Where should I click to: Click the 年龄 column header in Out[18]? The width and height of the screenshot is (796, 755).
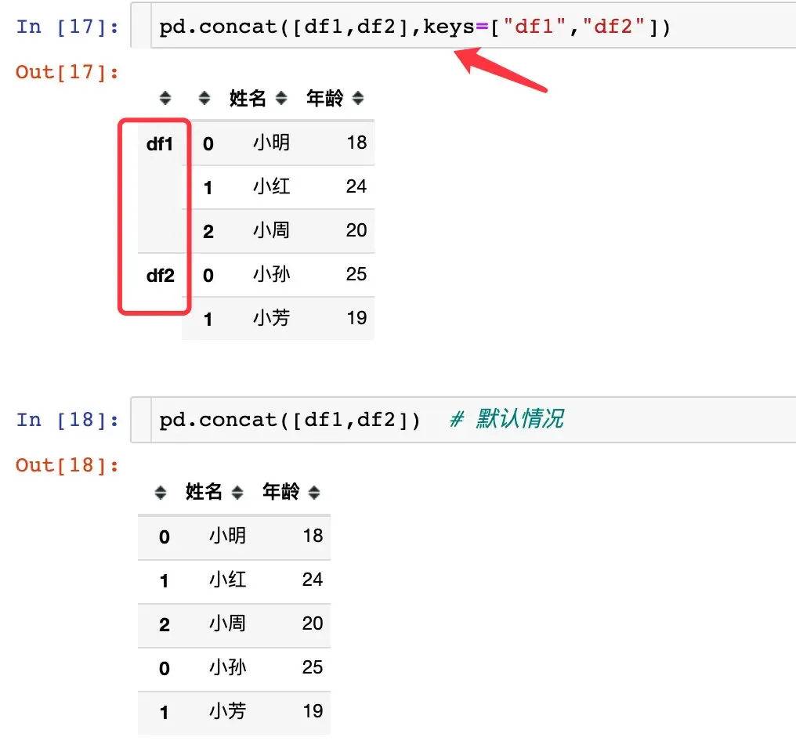(280, 493)
